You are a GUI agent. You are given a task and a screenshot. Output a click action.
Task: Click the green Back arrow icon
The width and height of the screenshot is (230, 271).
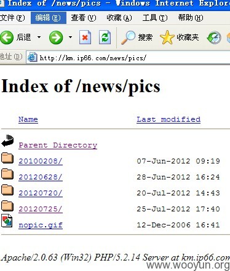7,37
